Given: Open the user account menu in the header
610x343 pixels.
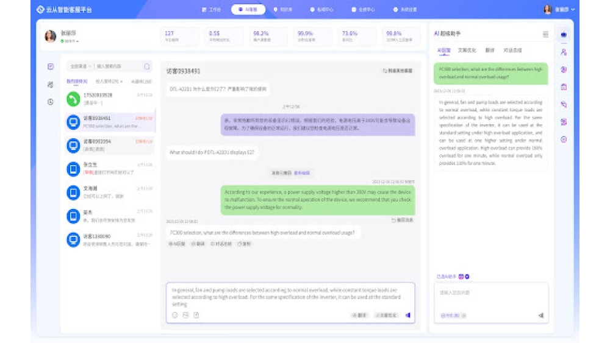Looking at the screenshot, I should pyautogui.click(x=559, y=10).
